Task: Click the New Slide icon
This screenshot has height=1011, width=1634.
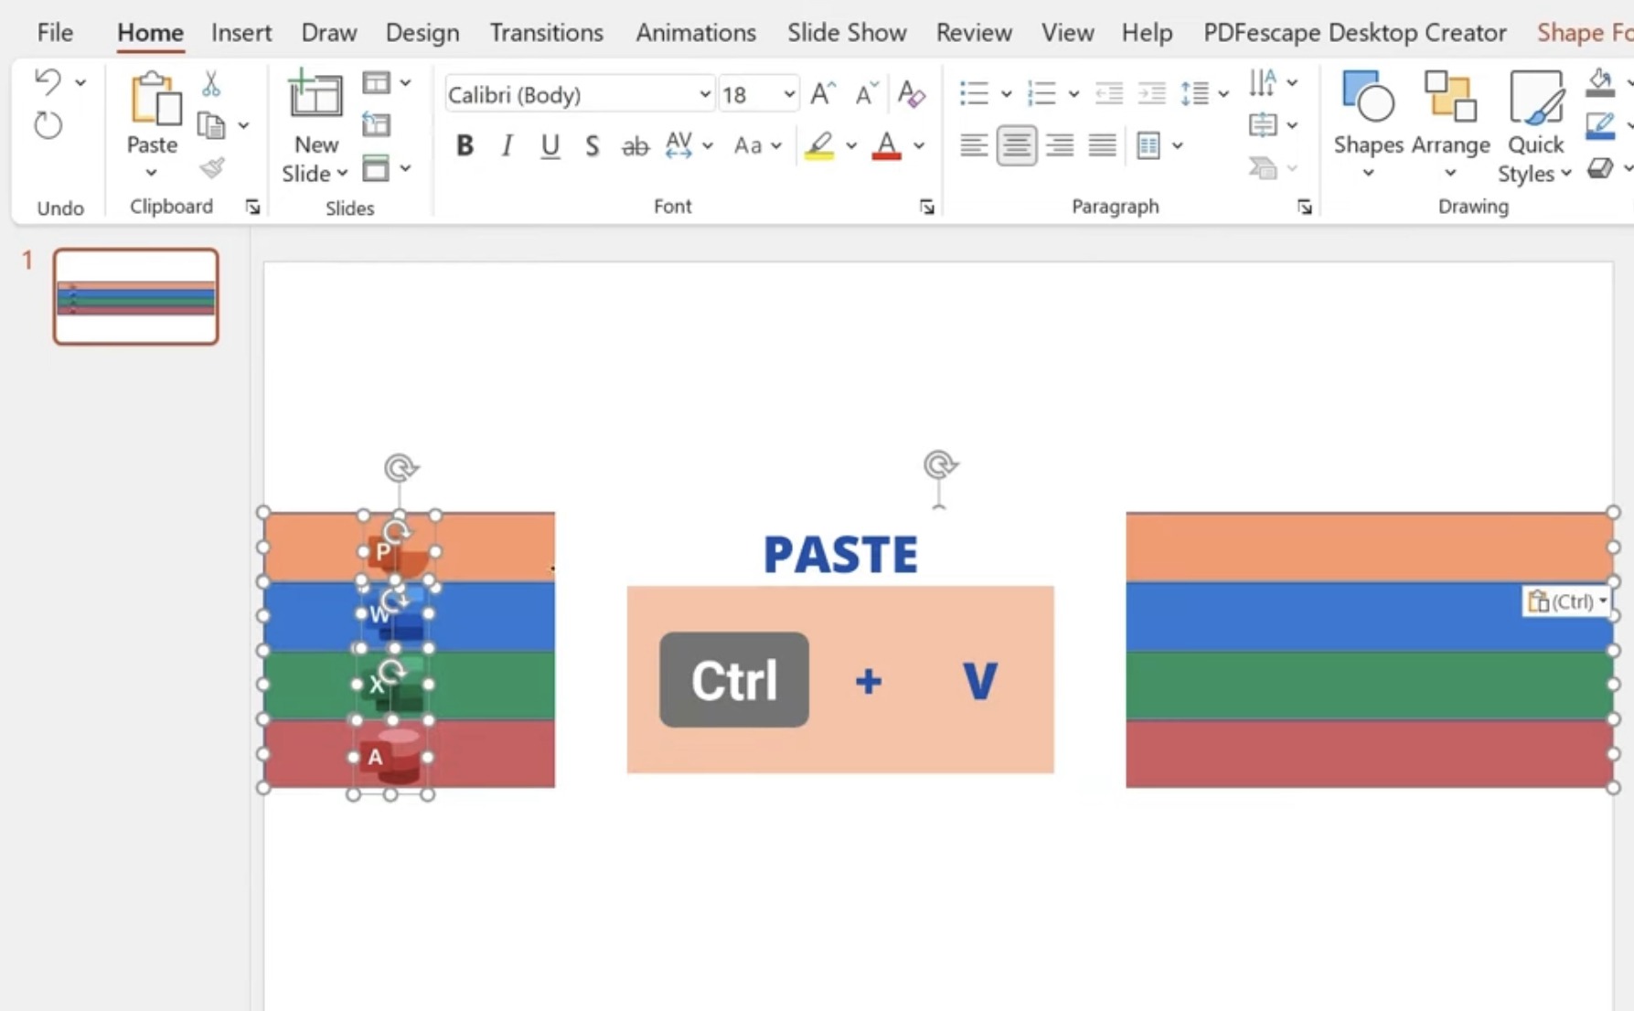Action: coord(315,95)
